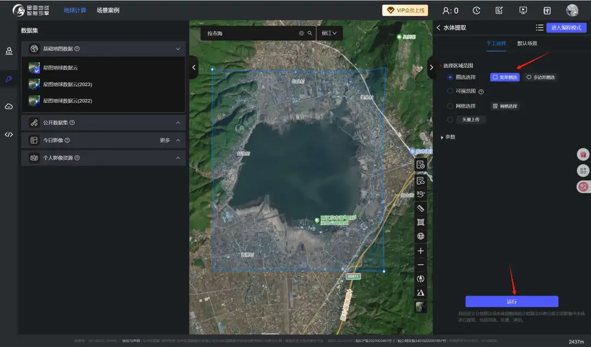Open the cloud sidebar icon

pyautogui.click(x=9, y=107)
